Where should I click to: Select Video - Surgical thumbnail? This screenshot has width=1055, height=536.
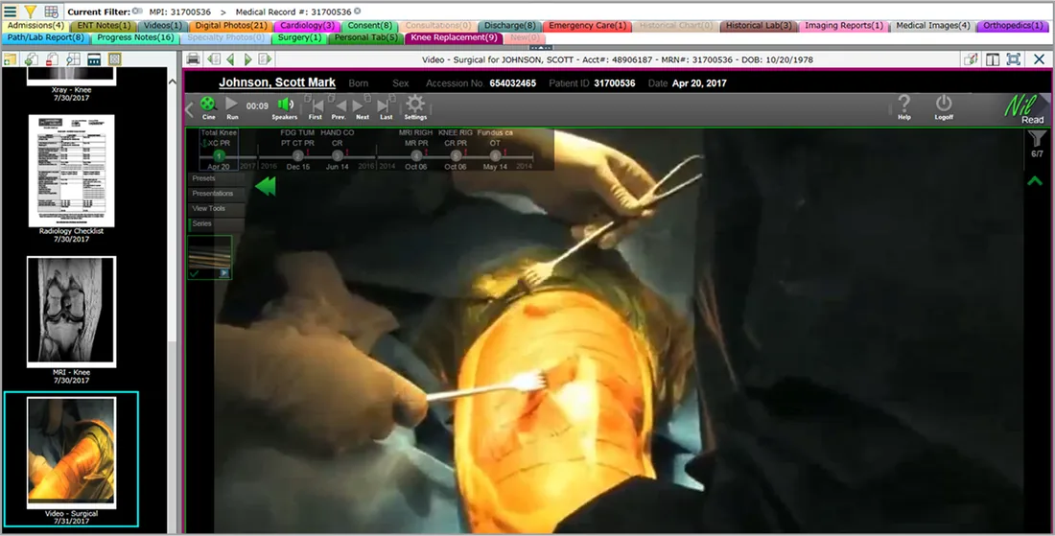point(71,459)
